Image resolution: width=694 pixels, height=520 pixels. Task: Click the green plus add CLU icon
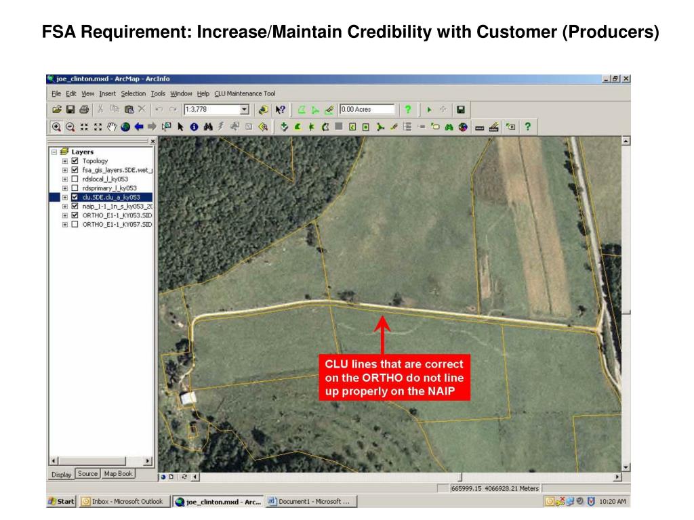pos(284,127)
